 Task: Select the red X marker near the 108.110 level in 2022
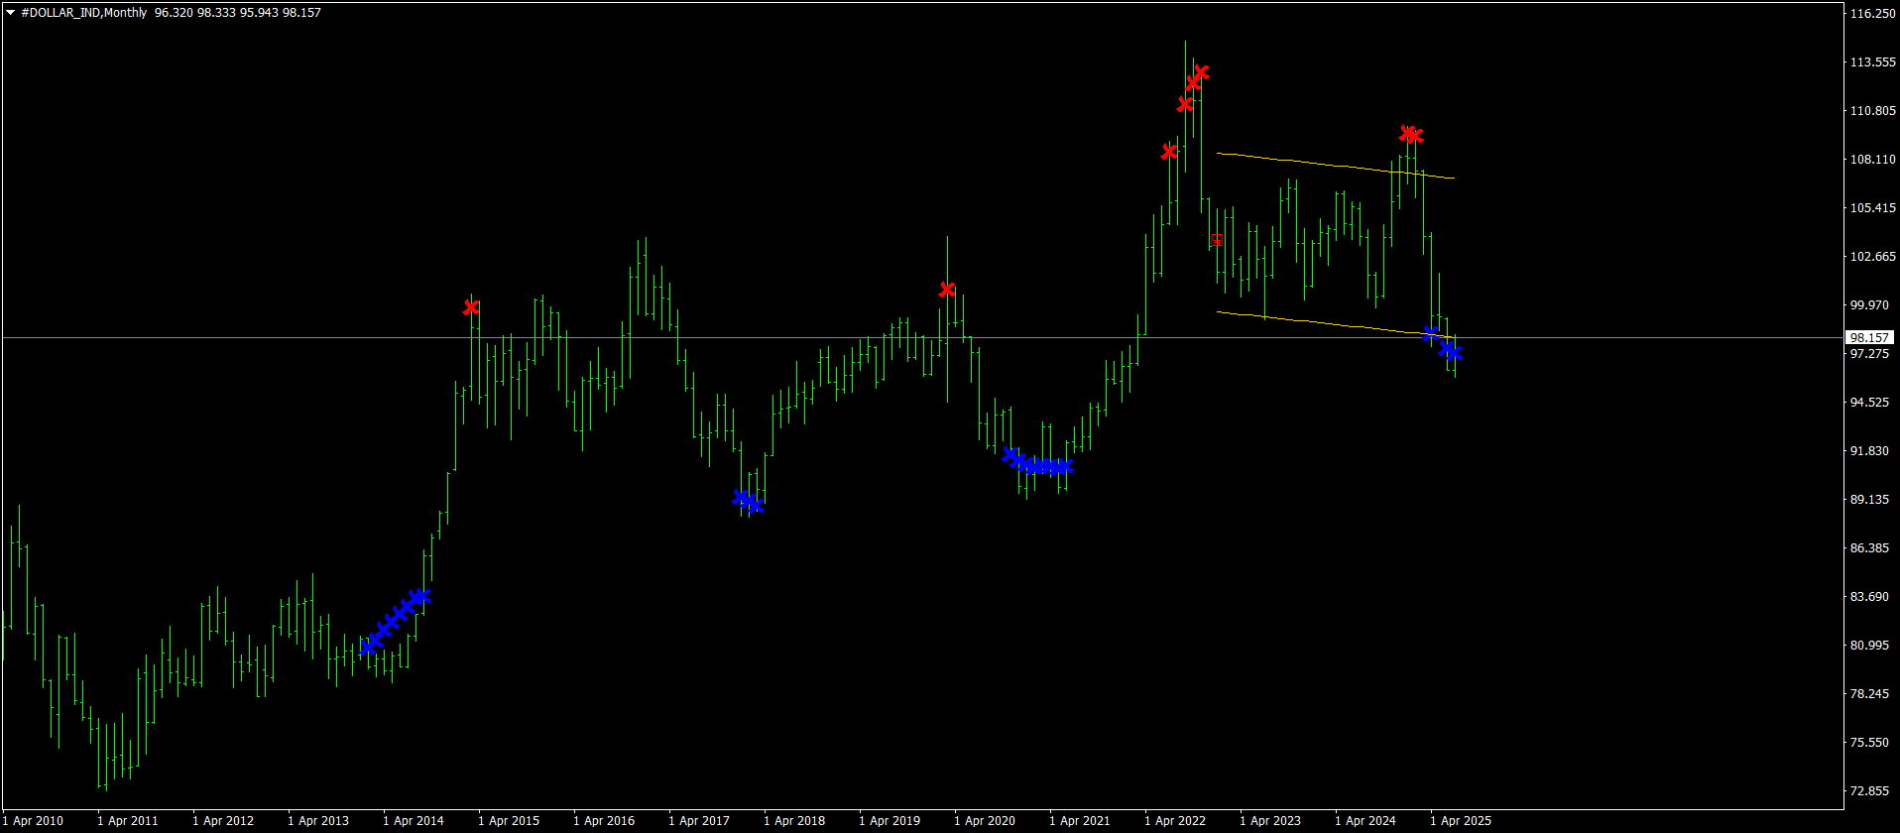click(x=1169, y=152)
